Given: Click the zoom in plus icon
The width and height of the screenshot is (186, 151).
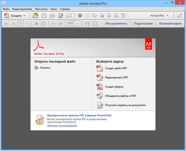Looking at the screenshot, I should pos(60,24).
